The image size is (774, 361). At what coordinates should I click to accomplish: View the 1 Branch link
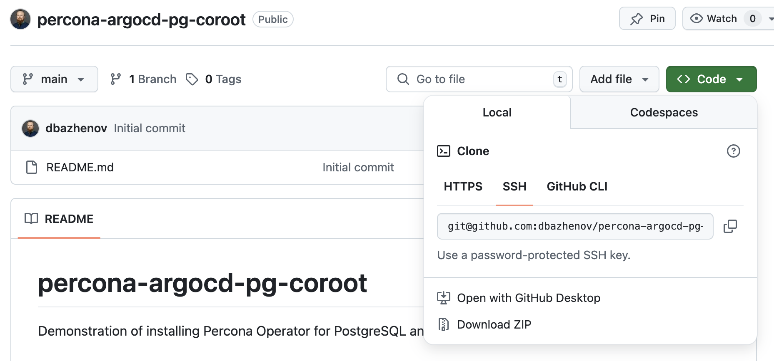coord(143,79)
